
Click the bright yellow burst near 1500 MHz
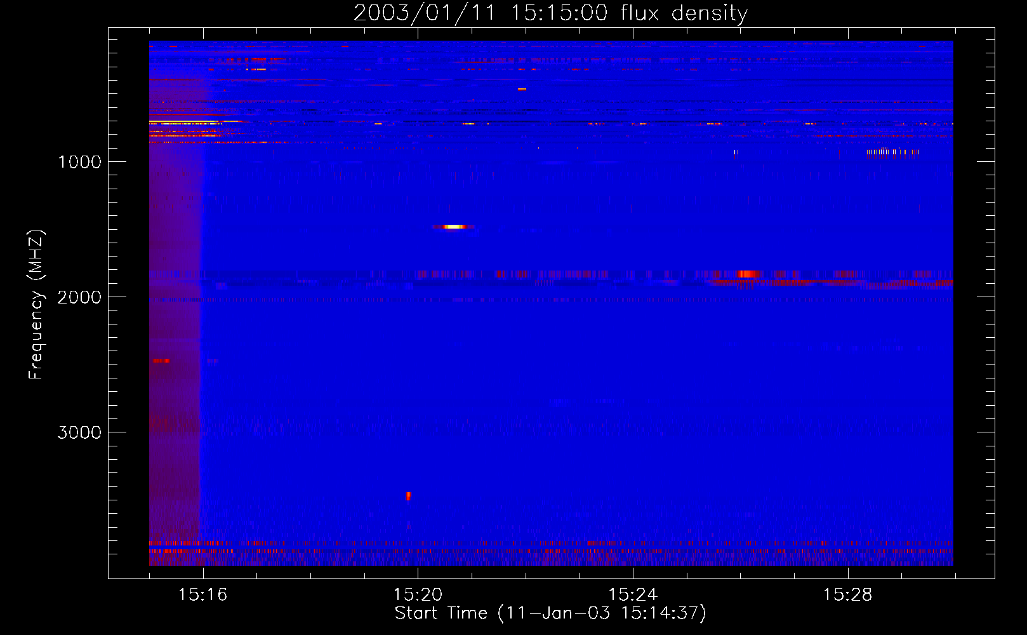[x=453, y=226]
